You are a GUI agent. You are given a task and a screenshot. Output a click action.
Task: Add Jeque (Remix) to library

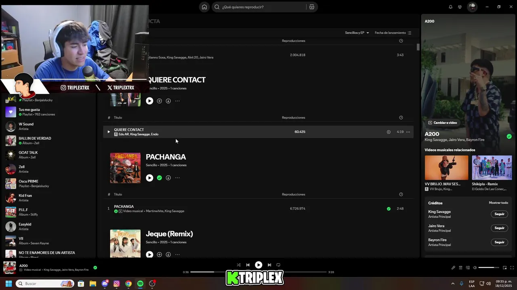click(159, 255)
